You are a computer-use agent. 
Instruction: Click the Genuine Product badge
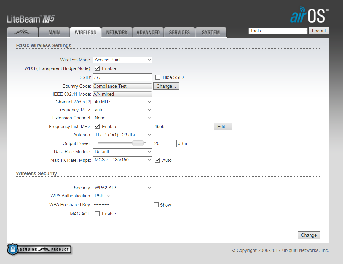click(39, 249)
